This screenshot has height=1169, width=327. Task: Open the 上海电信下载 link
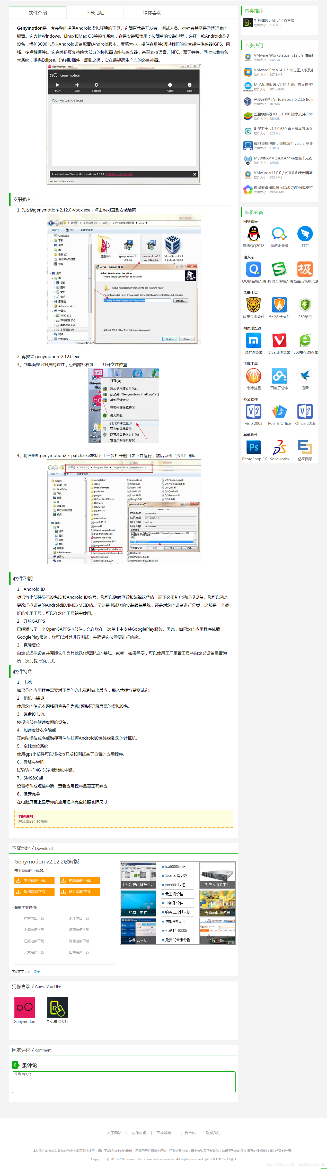coord(34,930)
